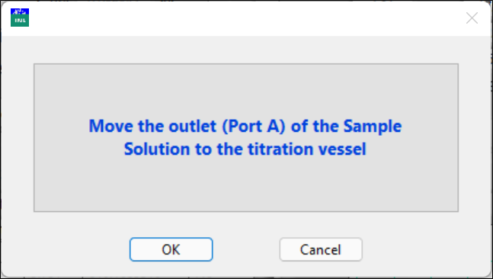Acknowledge the titration vessel message with OK

tap(171, 249)
